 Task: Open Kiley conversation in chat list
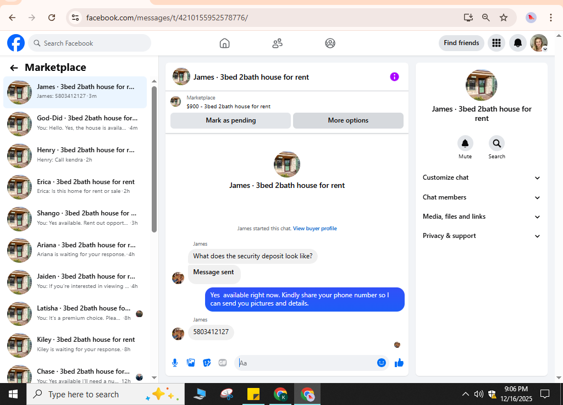(75, 345)
